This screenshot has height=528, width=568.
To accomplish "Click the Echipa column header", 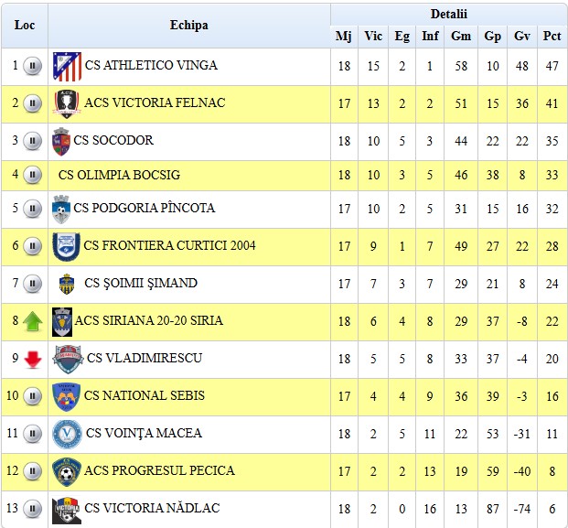I will (x=188, y=25).
